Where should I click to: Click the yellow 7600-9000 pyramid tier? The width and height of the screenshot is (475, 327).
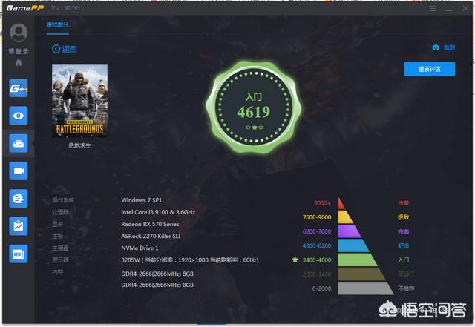tap(345, 217)
